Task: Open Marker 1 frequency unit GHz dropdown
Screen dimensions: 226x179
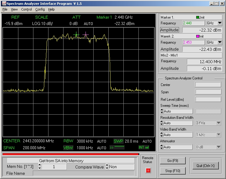Action: pos(220,23)
